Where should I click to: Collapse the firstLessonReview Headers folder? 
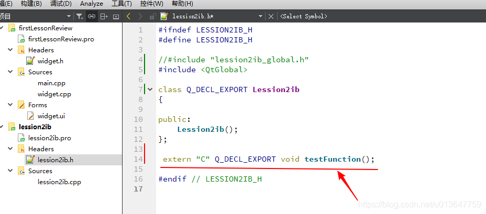[x=10, y=50]
